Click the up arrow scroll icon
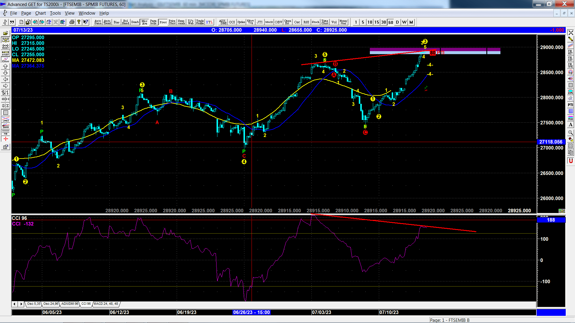Screen dimensions: 575x323 tap(5, 66)
